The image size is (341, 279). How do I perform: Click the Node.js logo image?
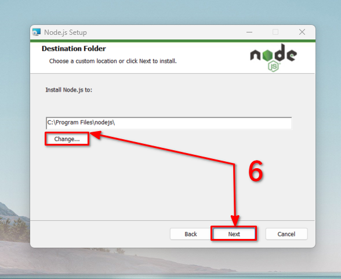click(273, 57)
